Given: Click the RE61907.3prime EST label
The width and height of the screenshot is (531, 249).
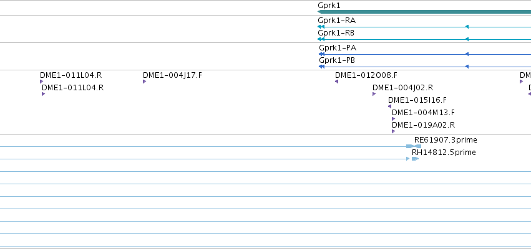Looking at the screenshot, I should coord(446,140).
